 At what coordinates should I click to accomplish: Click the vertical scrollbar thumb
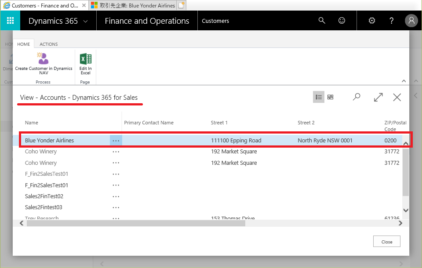pyautogui.click(x=406, y=172)
